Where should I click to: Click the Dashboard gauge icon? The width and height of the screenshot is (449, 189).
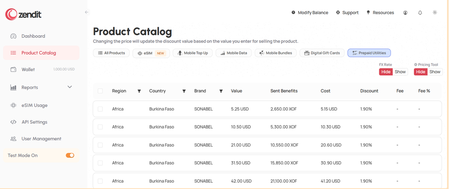(x=14, y=36)
